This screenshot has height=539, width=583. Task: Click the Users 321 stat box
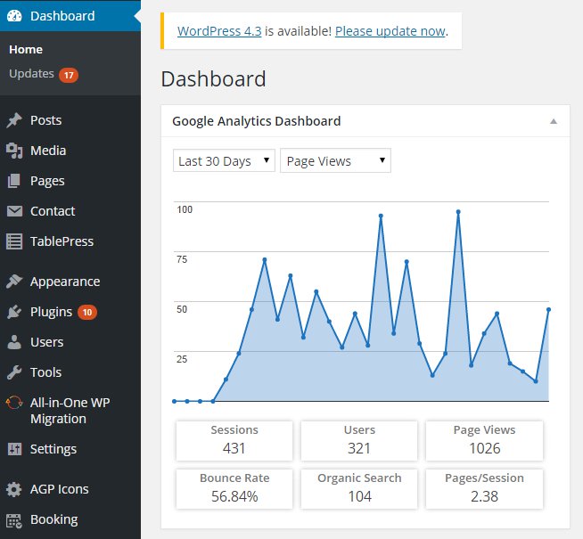click(x=359, y=441)
